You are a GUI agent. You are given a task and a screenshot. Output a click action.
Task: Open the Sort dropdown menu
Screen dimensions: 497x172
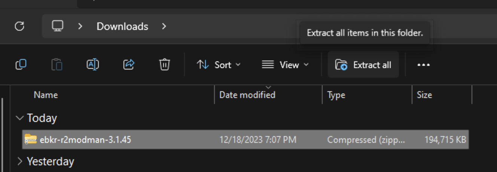point(219,65)
